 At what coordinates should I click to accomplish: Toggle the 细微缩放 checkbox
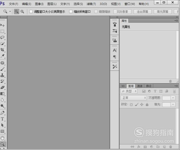click(96, 12)
